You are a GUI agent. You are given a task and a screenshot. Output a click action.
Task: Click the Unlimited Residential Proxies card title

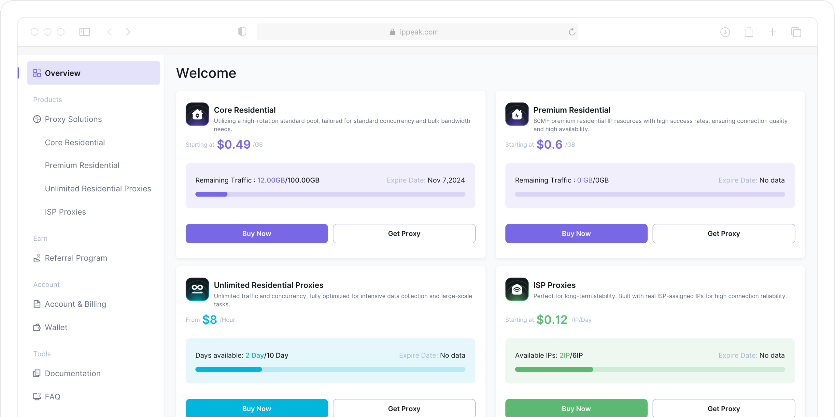coord(268,285)
